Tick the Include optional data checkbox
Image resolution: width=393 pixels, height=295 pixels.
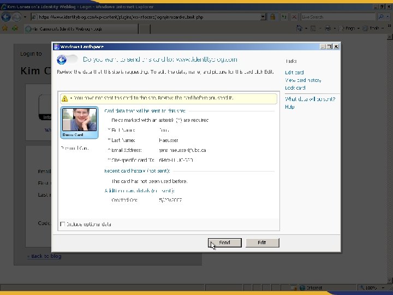tap(63, 224)
